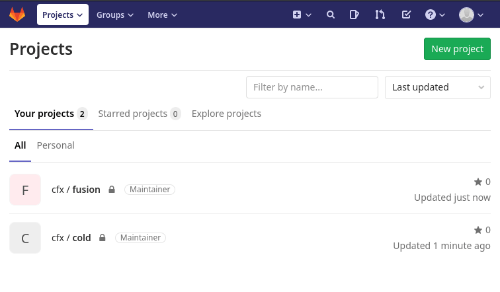Click the cold project avatar C
The image size is (500, 292).
(x=25, y=238)
